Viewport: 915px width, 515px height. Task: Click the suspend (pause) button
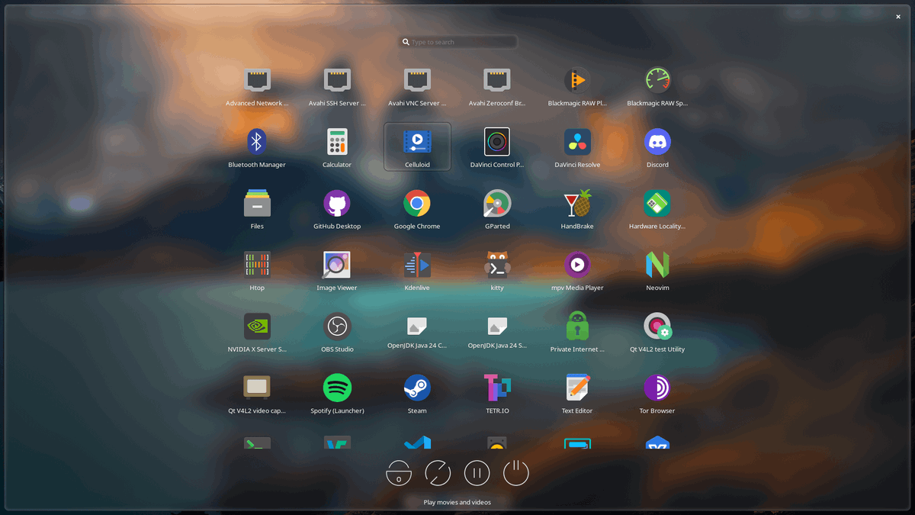[477, 473]
